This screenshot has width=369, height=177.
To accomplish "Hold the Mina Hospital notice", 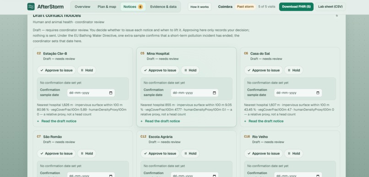I will 190,70.
